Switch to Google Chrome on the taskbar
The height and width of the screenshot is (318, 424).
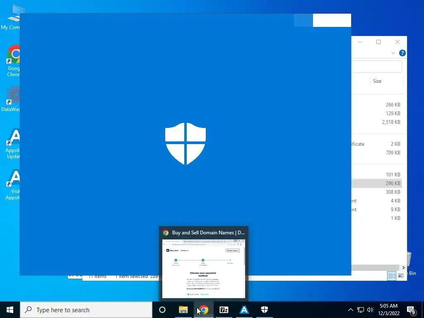pyautogui.click(x=204, y=310)
